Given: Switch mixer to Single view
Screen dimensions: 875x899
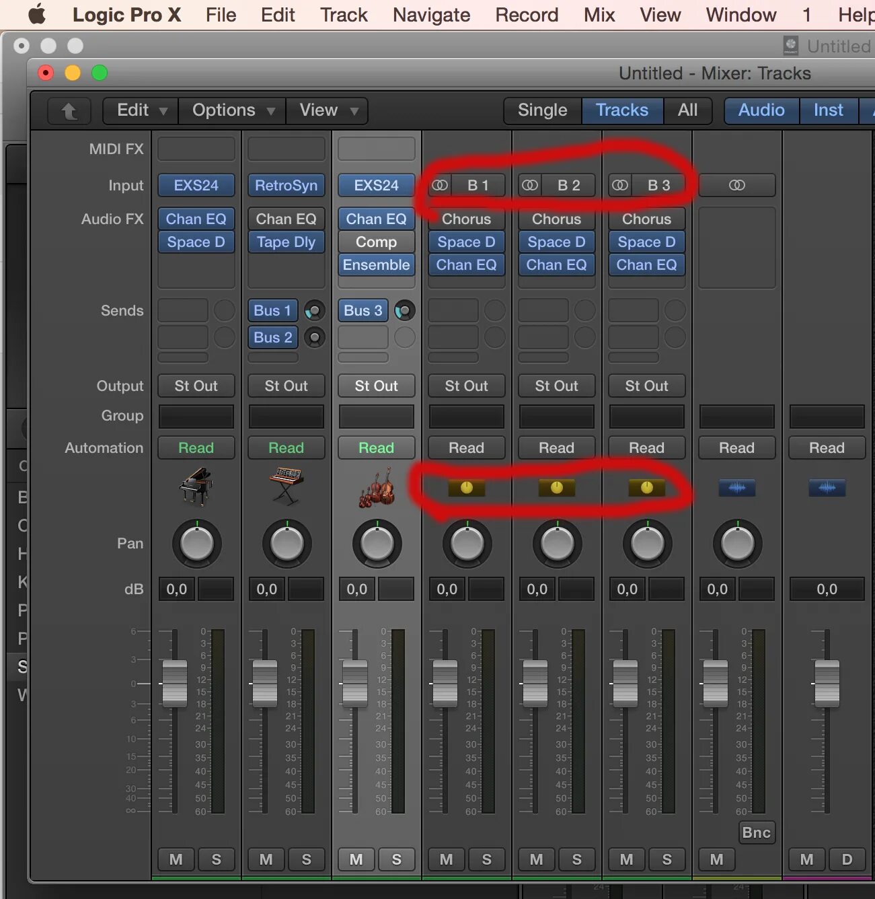Looking at the screenshot, I should pyautogui.click(x=543, y=111).
